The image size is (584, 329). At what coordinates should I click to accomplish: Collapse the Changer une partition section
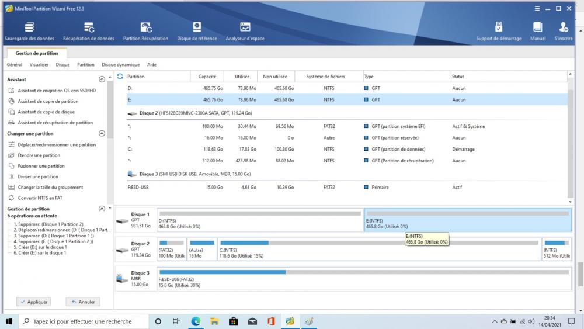coord(102,133)
